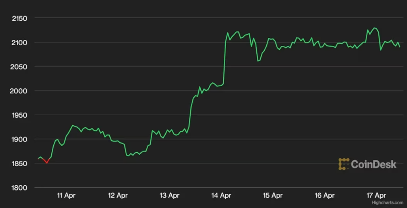Screen dimensions: 407x208
Task: Click the red segment of the price line
Action: coord(45,161)
